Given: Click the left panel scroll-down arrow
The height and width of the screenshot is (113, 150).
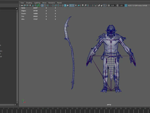Looking at the screenshot, I should point(17,103).
